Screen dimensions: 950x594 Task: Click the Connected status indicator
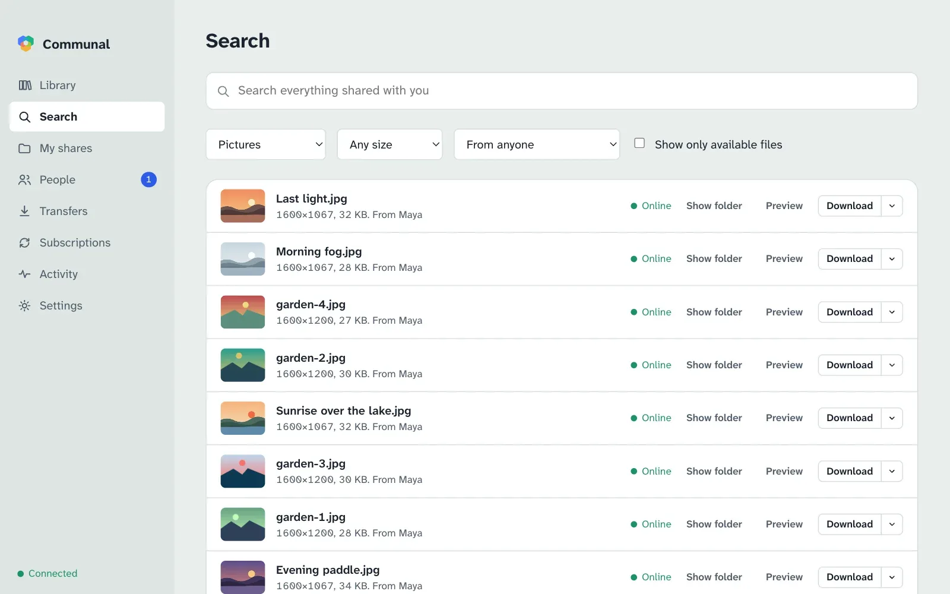[x=47, y=573]
